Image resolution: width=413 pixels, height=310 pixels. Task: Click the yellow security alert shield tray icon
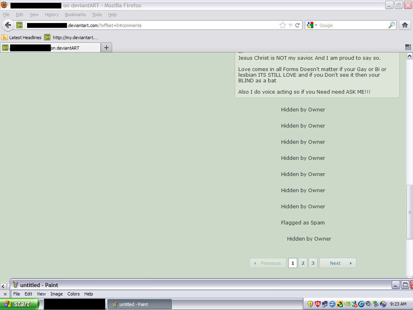[x=310, y=304]
